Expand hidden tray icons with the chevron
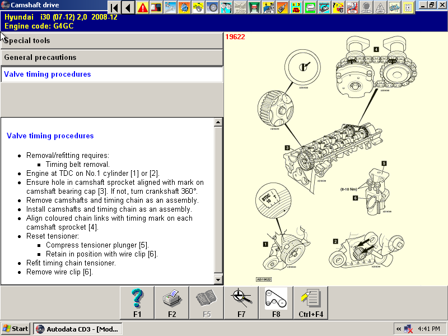Viewport: 448px width, 336px height. pyautogui.click(x=399, y=329)
